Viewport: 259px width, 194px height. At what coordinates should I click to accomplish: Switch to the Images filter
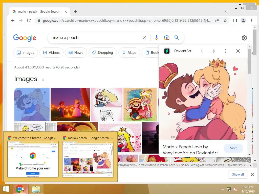tap(26, 53)
